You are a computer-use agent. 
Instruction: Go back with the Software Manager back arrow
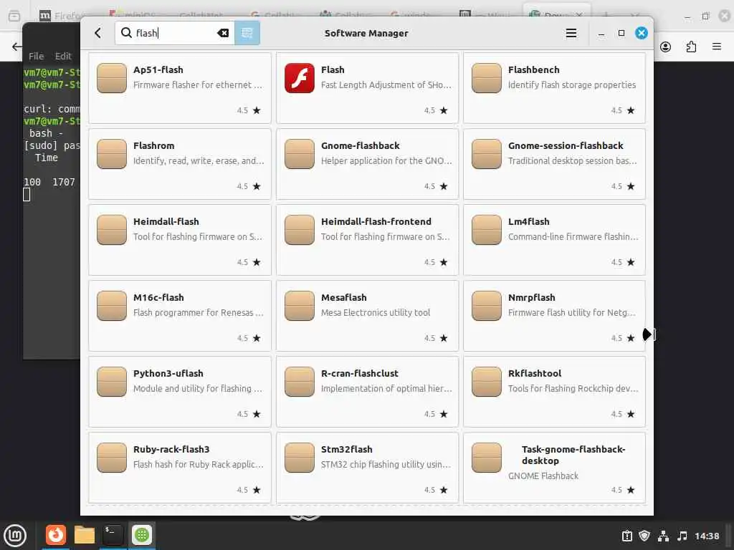97,33
